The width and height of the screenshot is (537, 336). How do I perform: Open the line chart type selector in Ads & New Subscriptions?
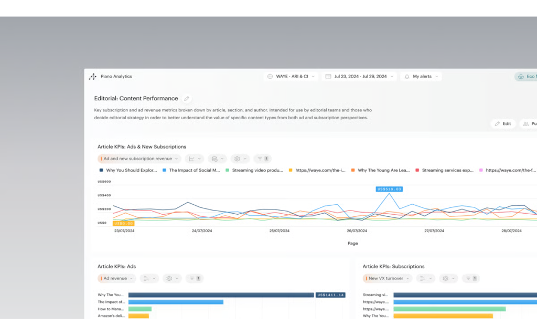point(195,159)
